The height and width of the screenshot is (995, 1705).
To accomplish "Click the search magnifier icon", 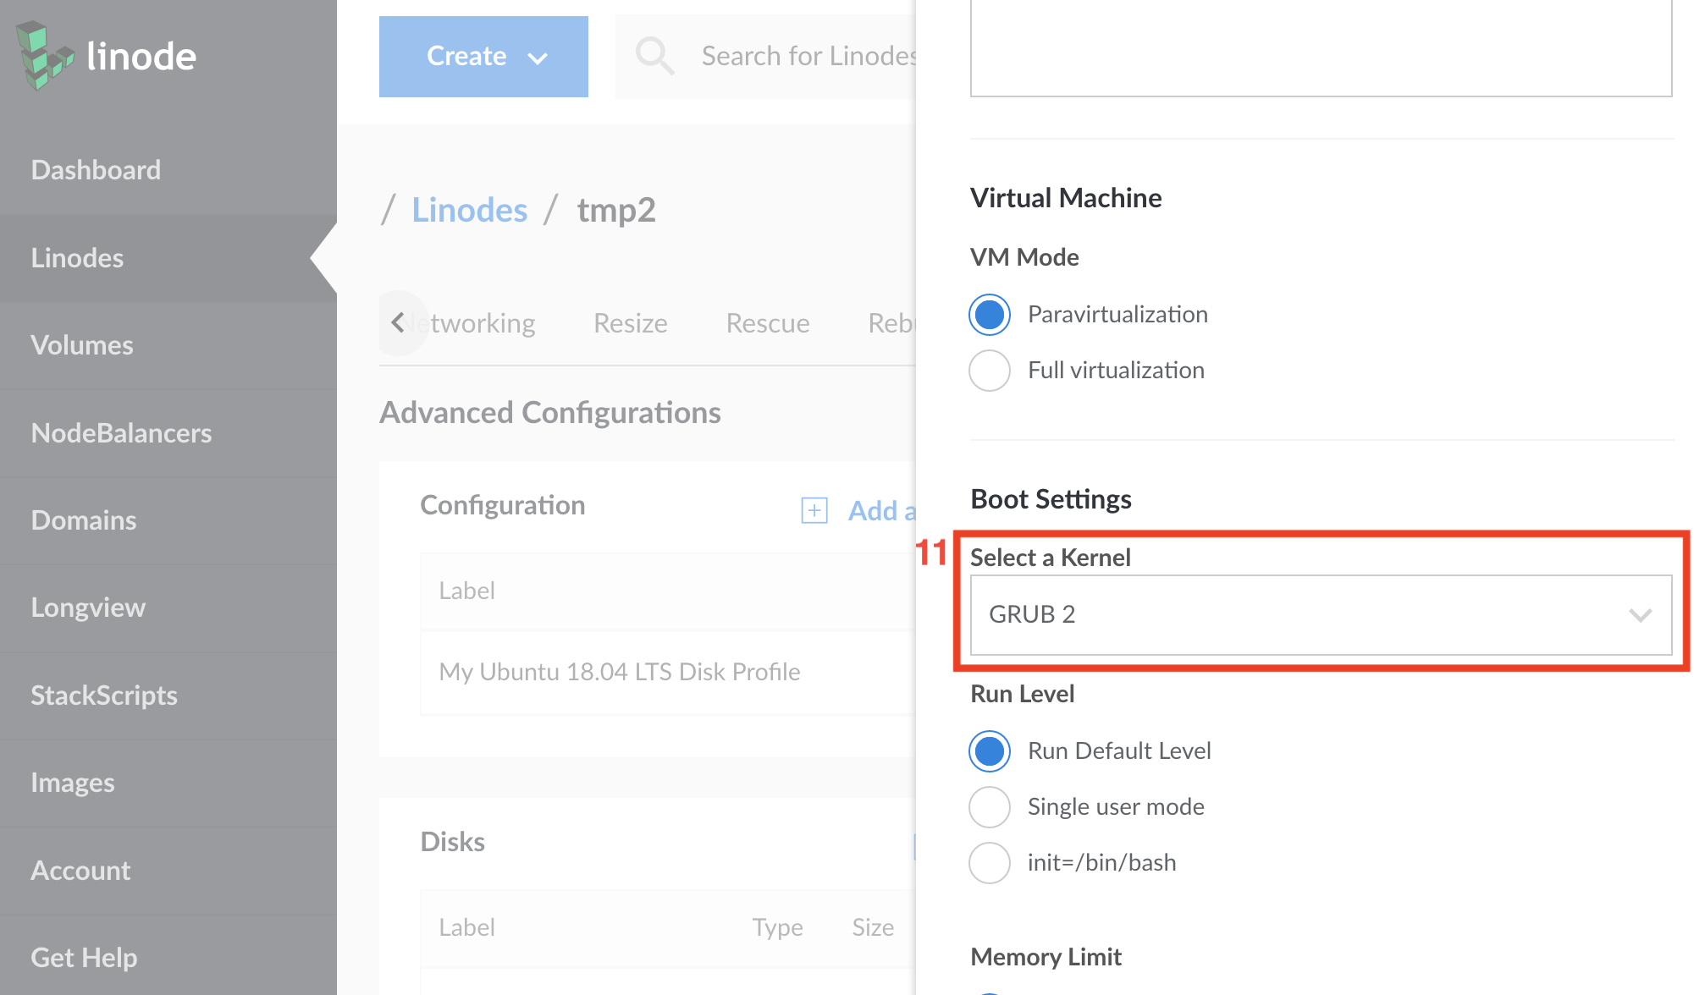I will (655, 56).
